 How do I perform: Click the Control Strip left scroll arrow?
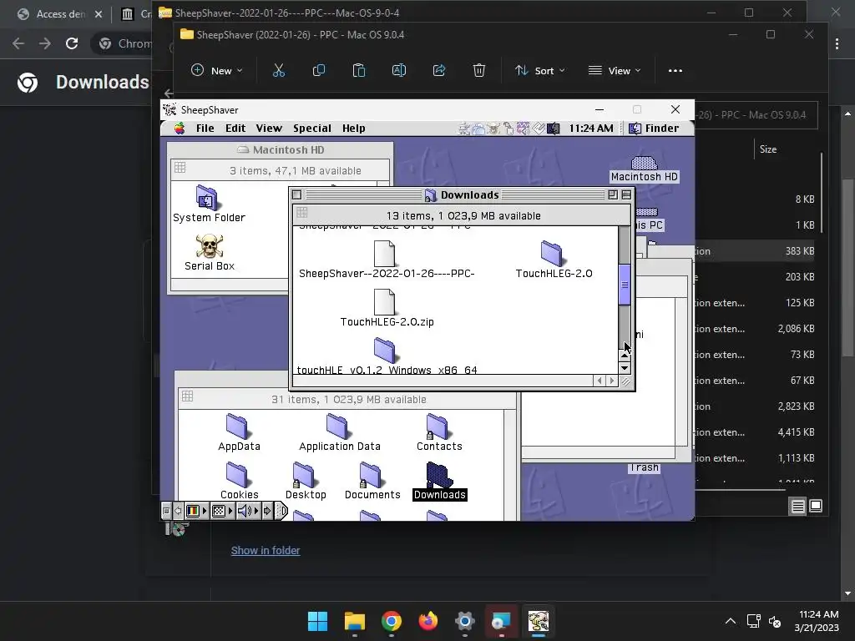pos(177,511)
